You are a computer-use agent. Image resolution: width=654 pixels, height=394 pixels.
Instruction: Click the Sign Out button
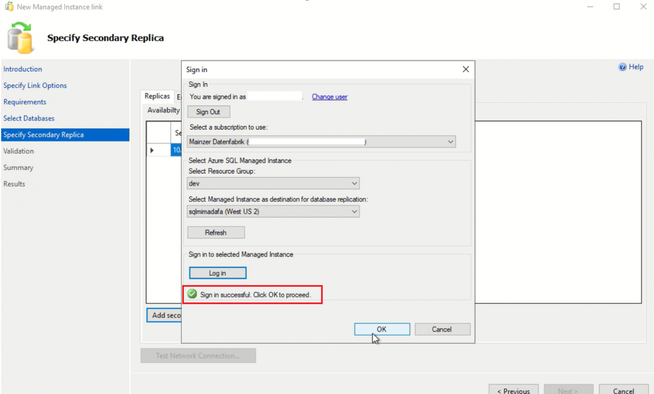tap(209, 112)
